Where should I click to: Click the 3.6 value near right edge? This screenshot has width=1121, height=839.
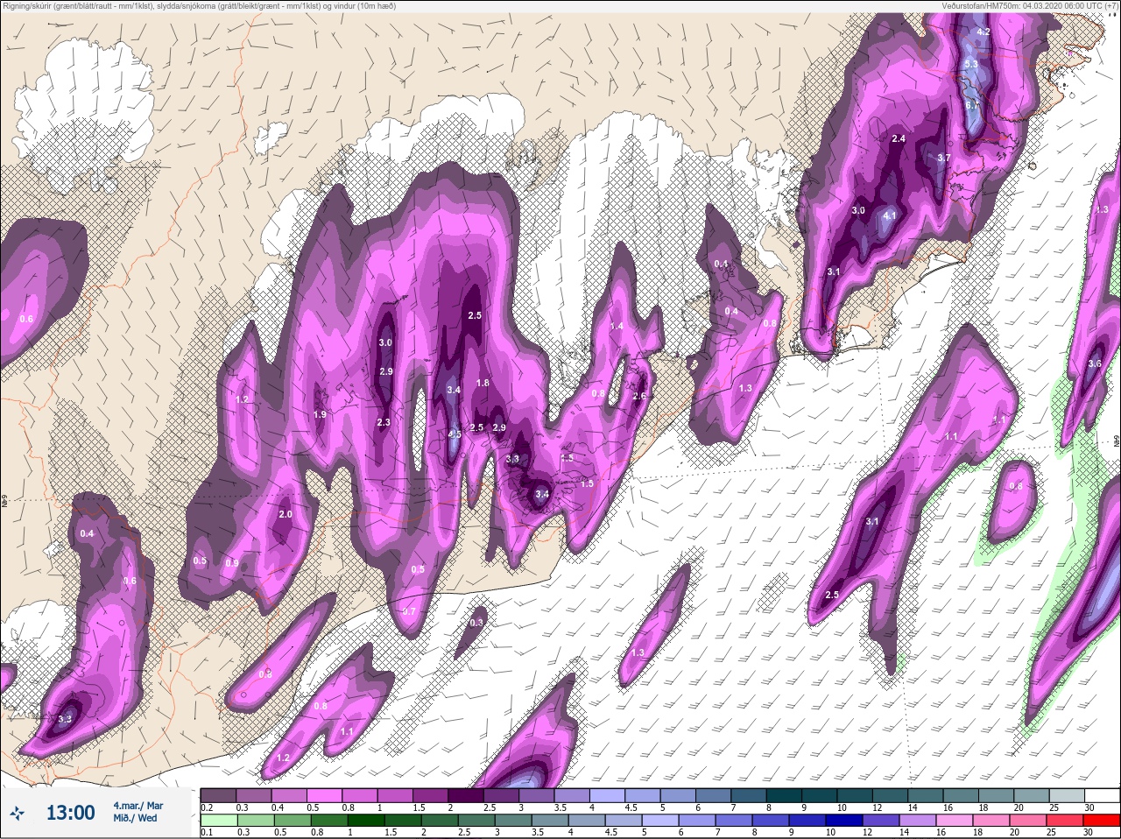tap(1095, 363)
